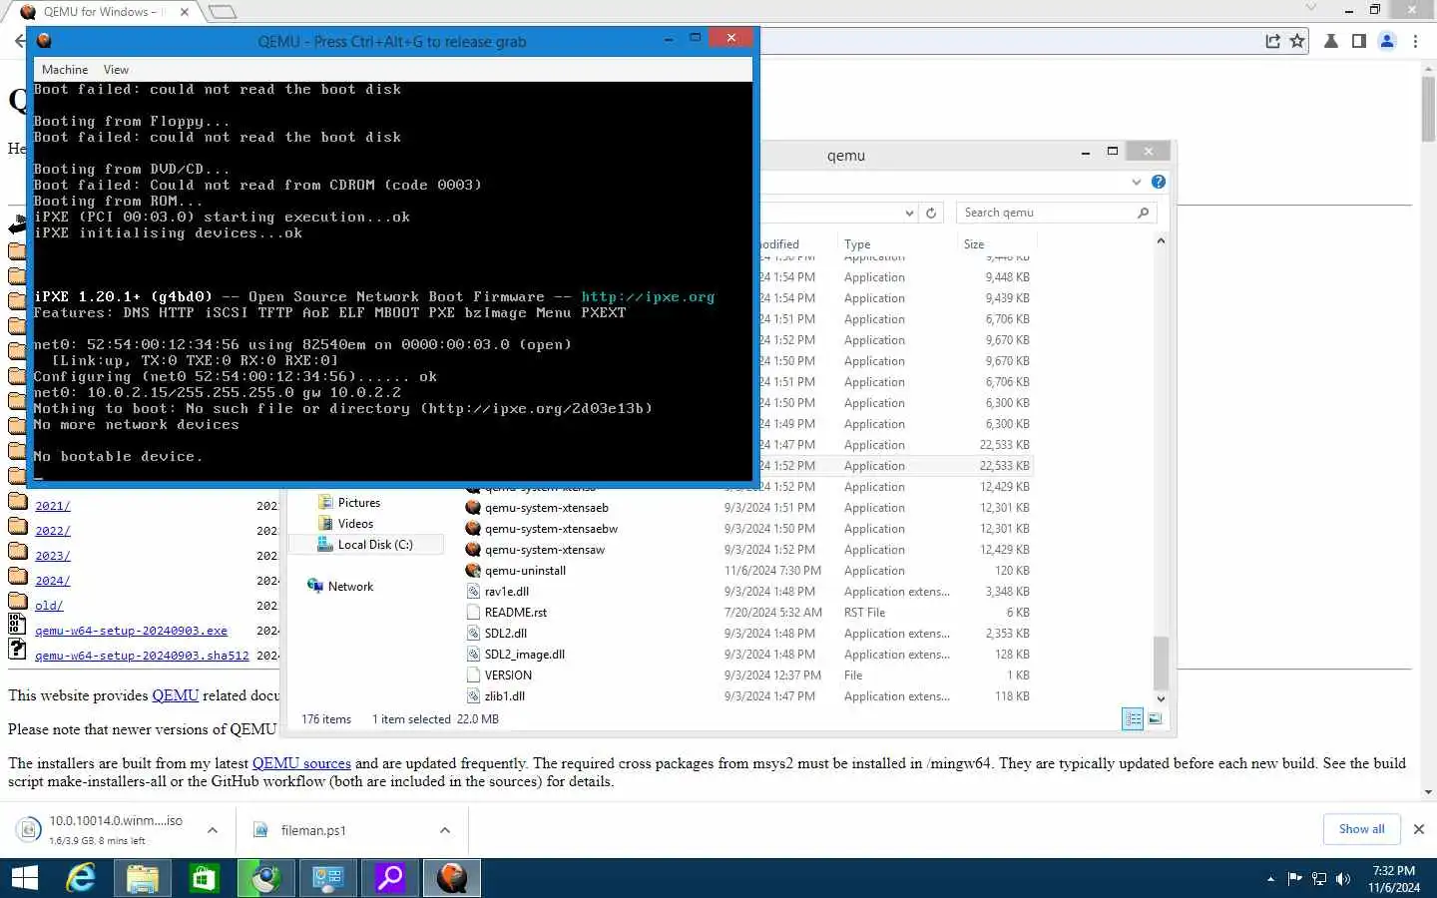Select the zlib1.dll file
Image resolution: width=1437 pixels, height=898 pixels.
pyautogui.click(x=504, y=696)
